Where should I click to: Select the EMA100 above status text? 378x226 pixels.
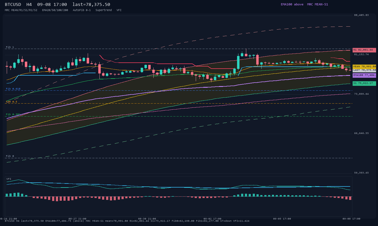[x=292, y=4]
